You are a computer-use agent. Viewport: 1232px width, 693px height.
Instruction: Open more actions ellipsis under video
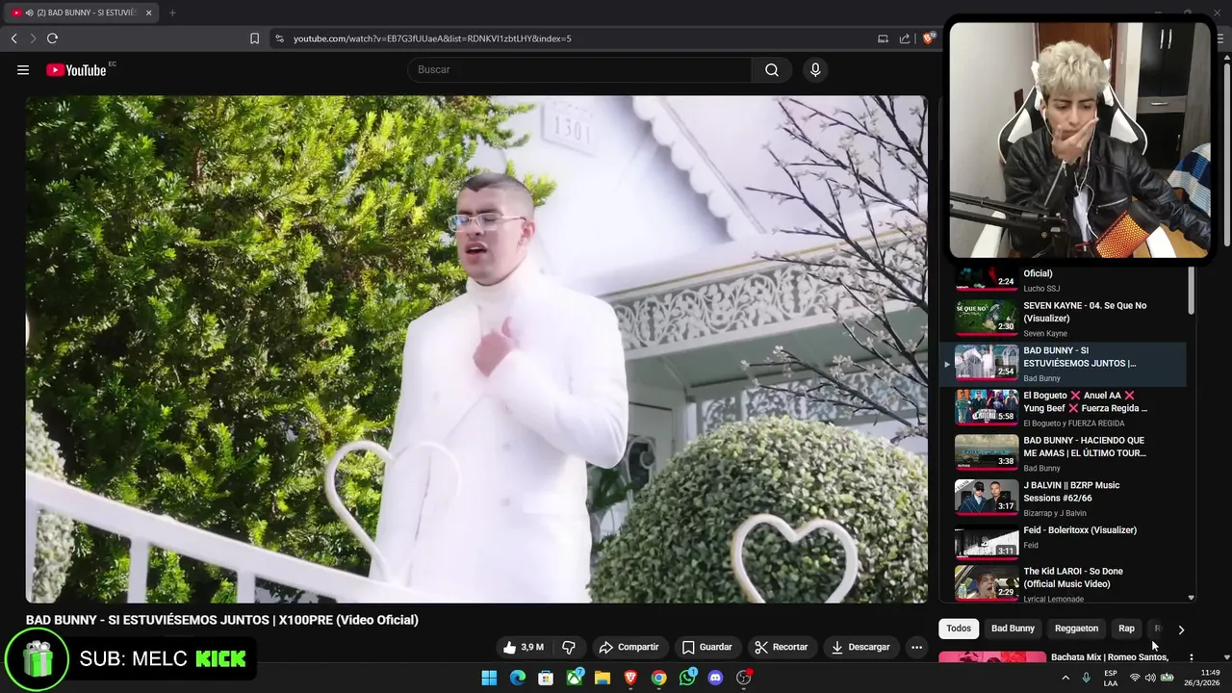(916, 647)
